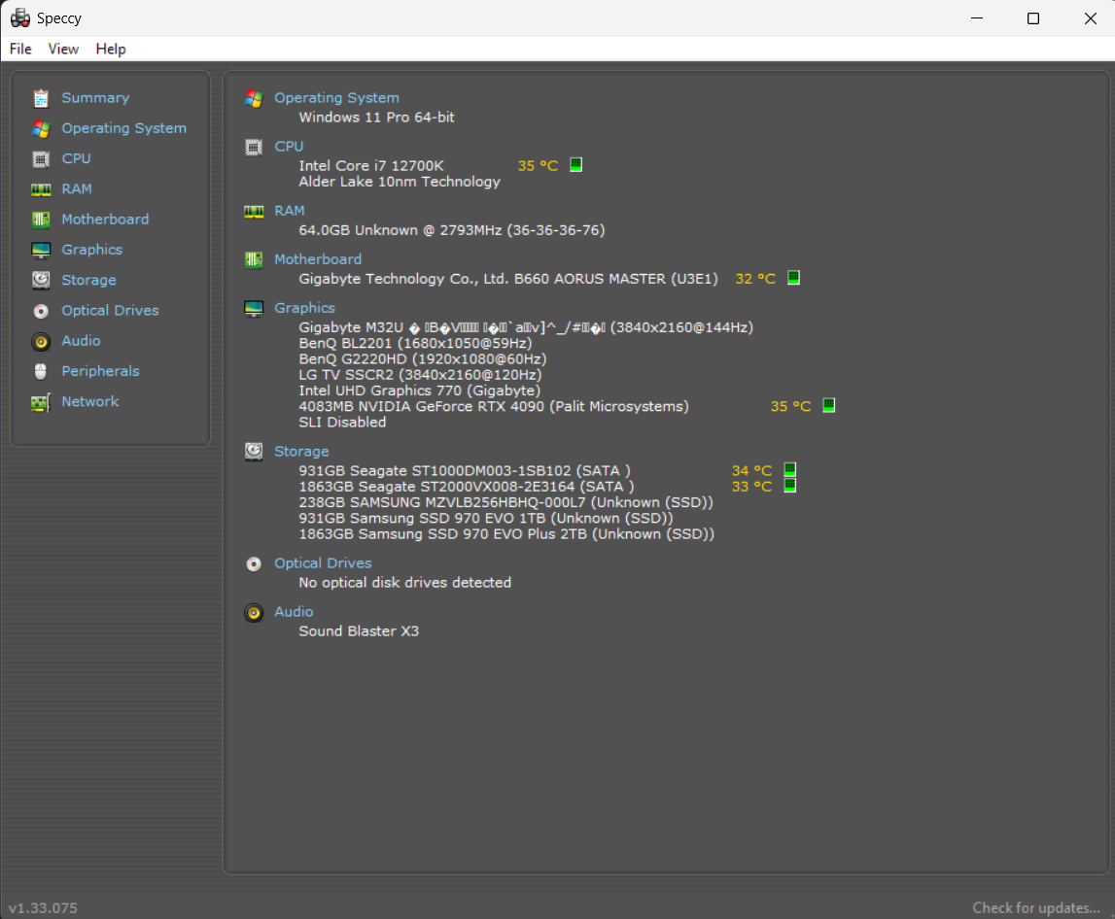The image size is (1115, 919).
Task: Click the Optical Drives heading in summary
Action: [x=323, y=563]
